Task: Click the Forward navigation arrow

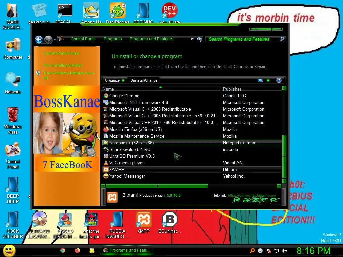Action: point(48,39)
